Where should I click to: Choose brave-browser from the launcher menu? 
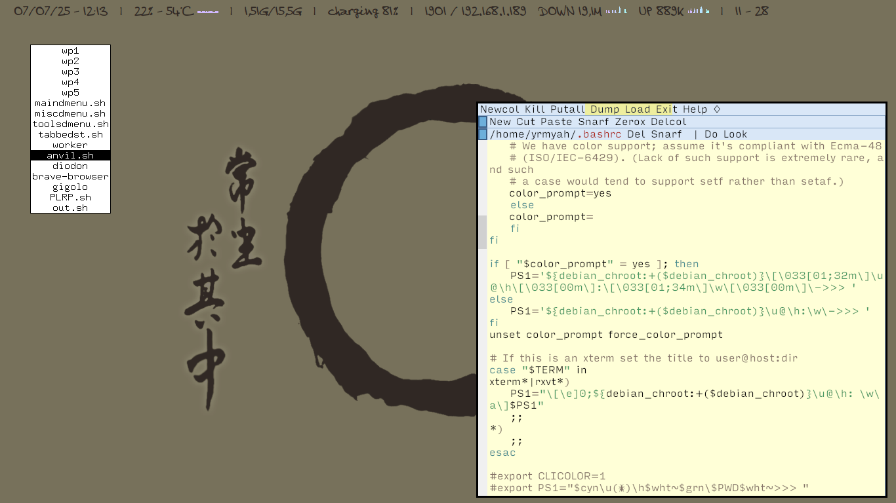tap(70, 177)
